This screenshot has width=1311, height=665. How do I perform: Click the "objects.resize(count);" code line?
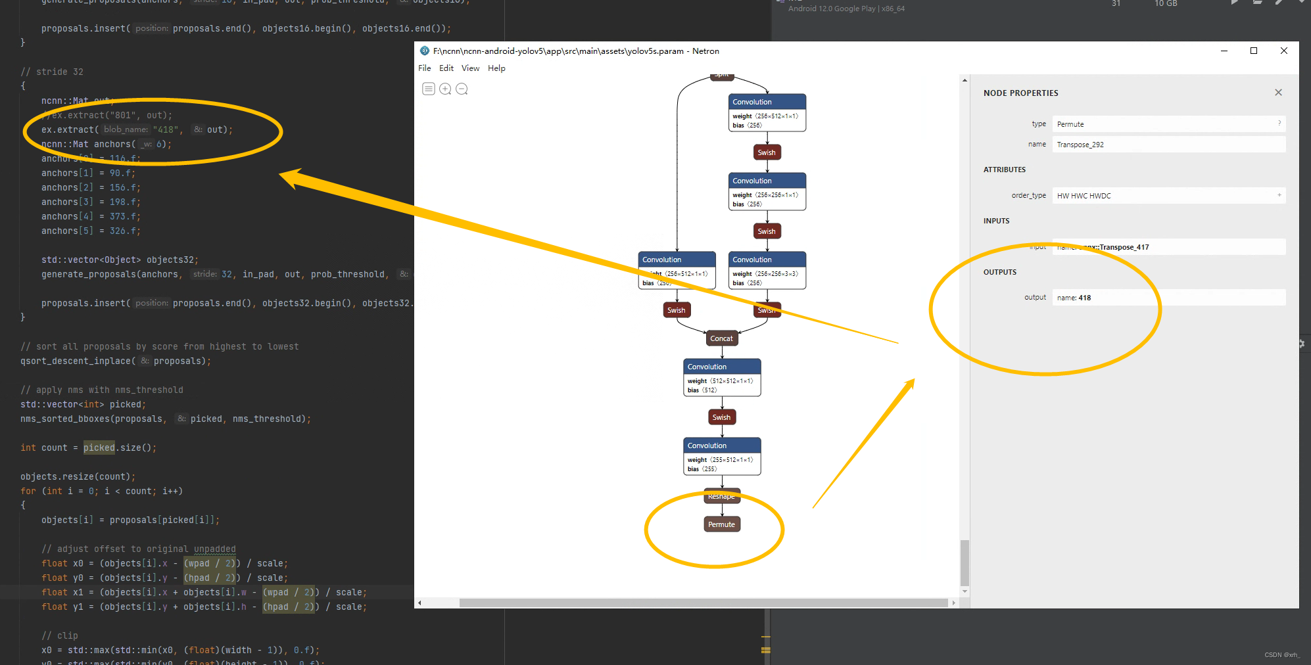(78, 477)
